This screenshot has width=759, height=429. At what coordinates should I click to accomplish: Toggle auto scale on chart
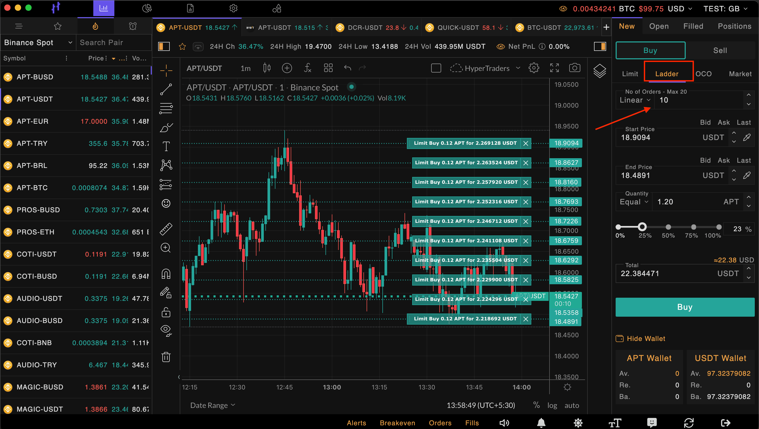tap(572, 406)
